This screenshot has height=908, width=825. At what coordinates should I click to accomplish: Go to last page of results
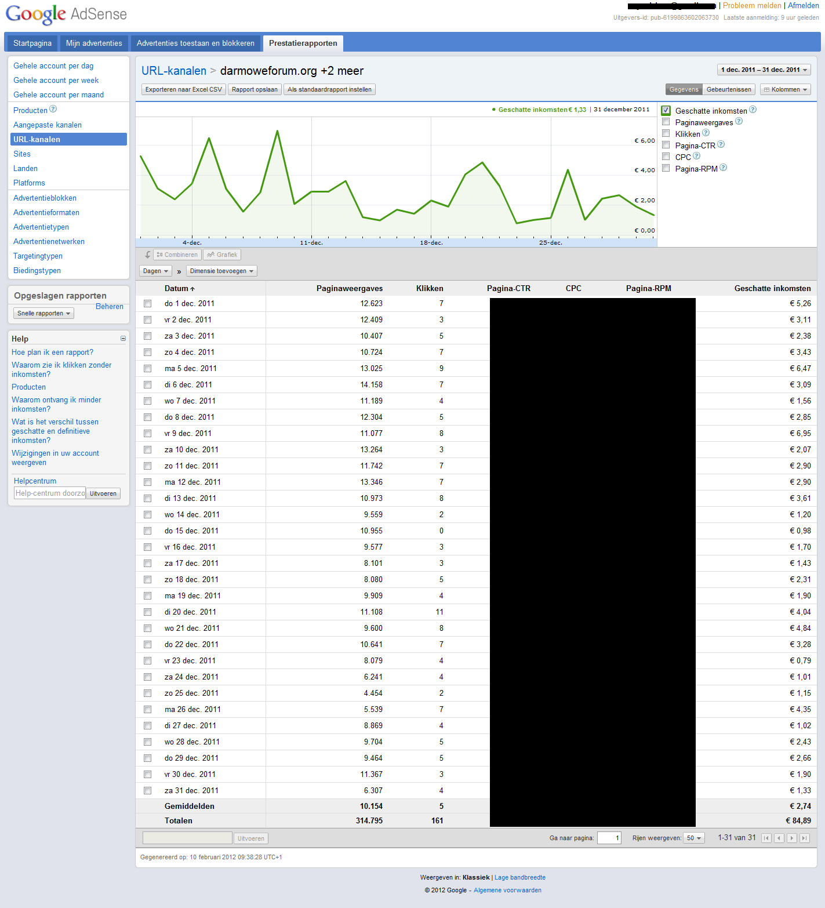[x=805, y=838]
